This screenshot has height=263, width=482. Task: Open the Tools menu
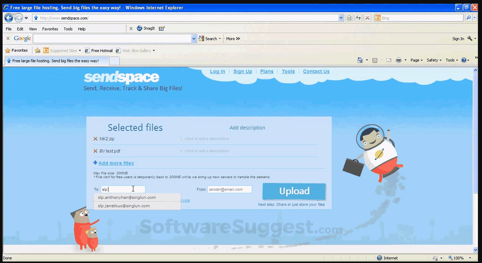click(x=68, y=29)
